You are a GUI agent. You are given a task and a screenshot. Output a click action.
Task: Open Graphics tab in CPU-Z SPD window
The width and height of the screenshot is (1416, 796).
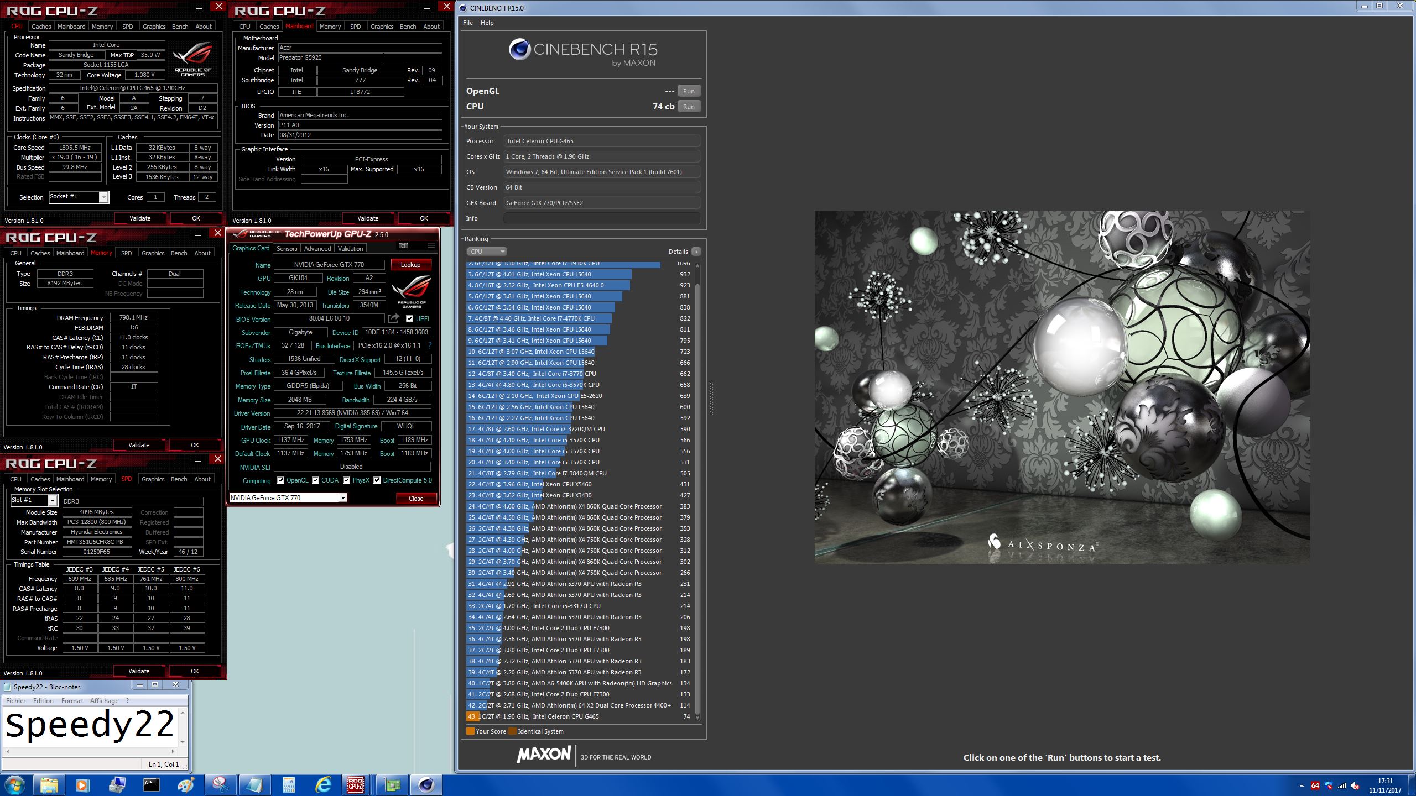pyautogui.click(x=153, y=479)
